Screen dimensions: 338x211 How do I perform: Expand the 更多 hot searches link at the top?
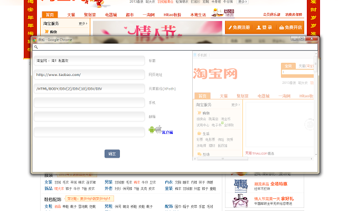[x=242, y=2]
